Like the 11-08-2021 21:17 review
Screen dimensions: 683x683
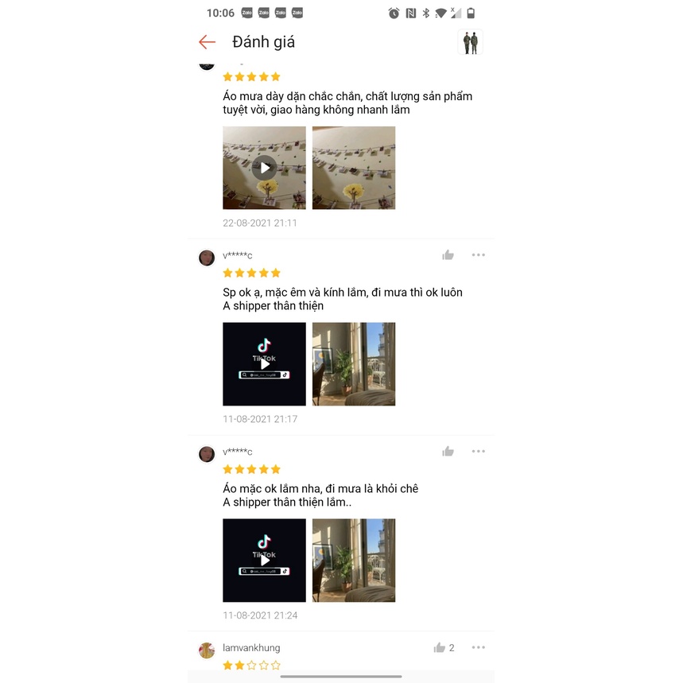448,255
